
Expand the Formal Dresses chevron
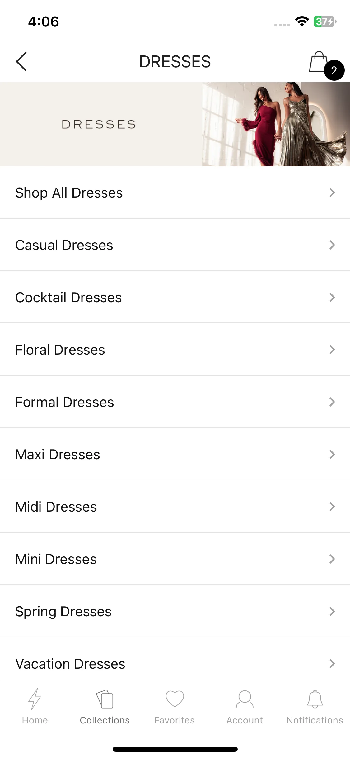(332, 402)
